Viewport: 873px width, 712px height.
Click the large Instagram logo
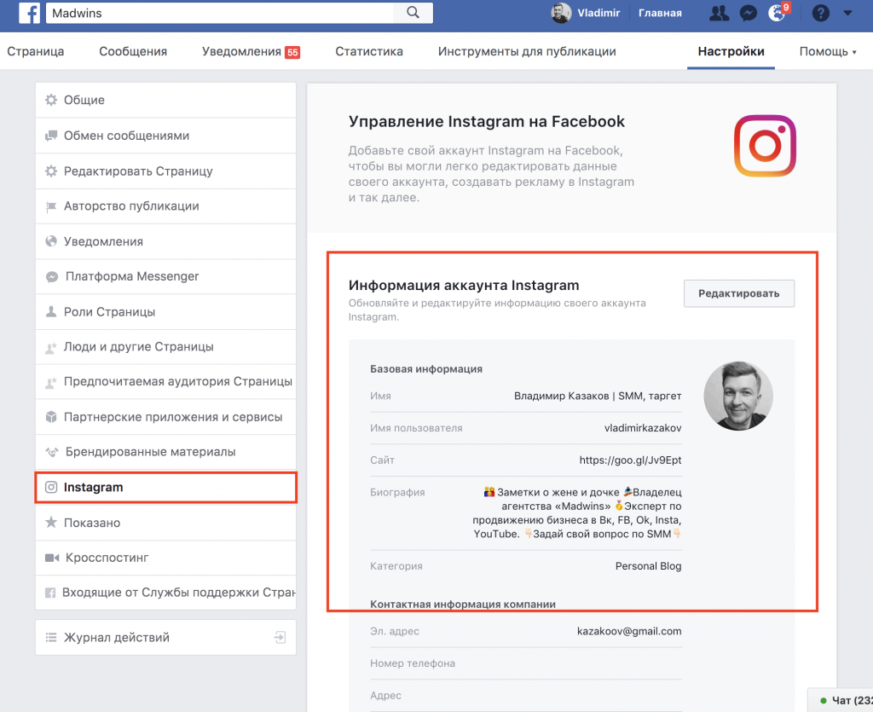tap(765, 146)
